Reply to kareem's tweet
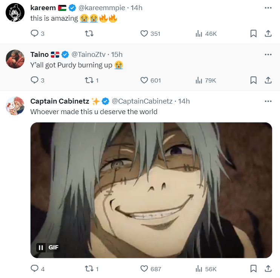This screenshot has width=280, height=278. click(35, 34)
